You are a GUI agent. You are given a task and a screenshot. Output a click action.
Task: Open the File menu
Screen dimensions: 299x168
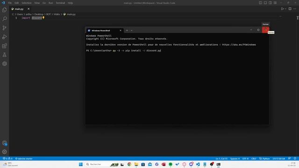pos(10,3)
